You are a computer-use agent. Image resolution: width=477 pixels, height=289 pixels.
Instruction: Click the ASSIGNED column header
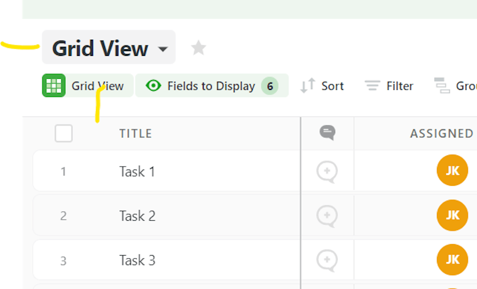pyautogui.click(x=442, y=133)
